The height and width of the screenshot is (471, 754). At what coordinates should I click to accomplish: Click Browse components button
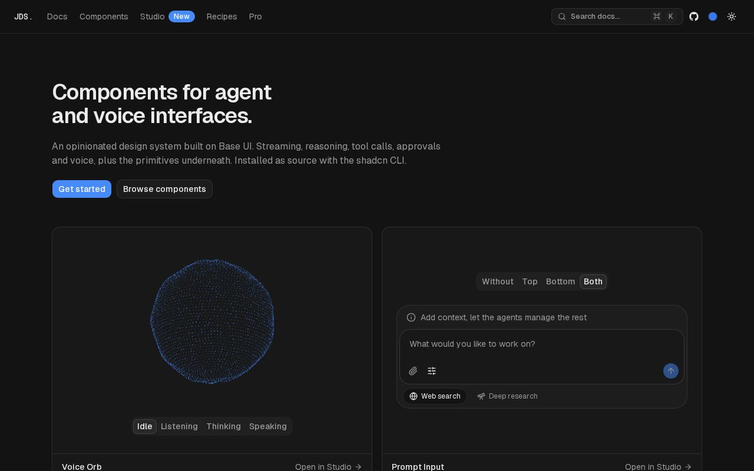click(164, 189)
